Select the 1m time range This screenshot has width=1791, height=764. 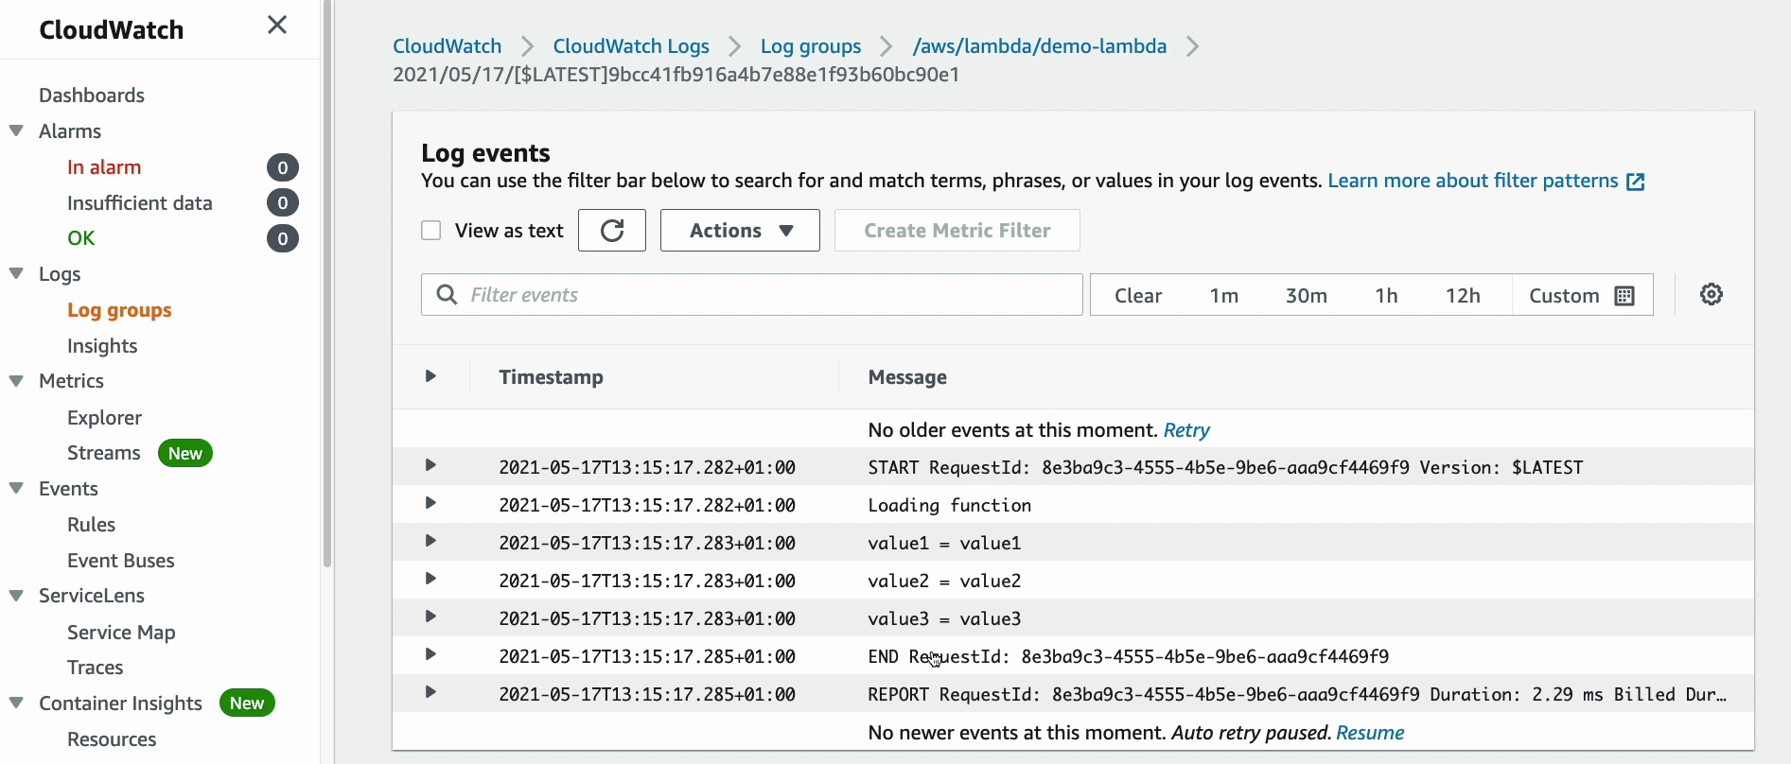pyautogui.click(x=1224, y=296)
